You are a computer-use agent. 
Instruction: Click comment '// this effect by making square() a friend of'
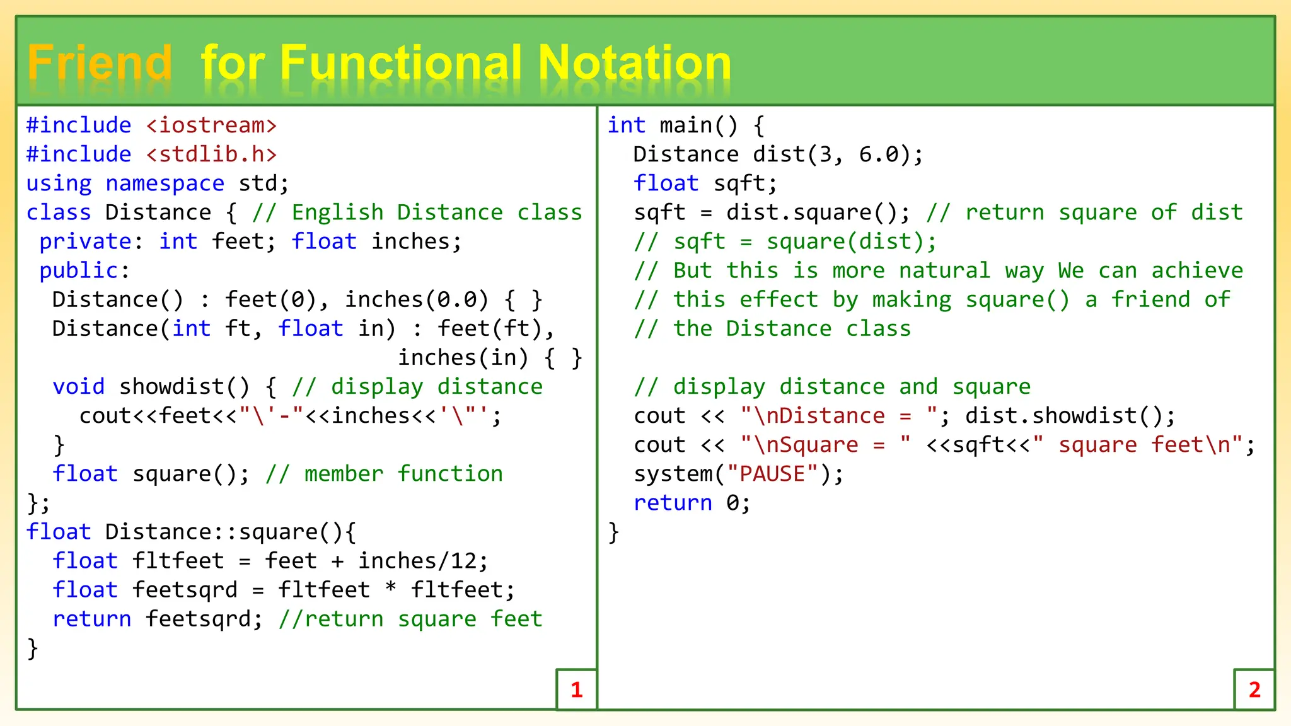point(932,299)
